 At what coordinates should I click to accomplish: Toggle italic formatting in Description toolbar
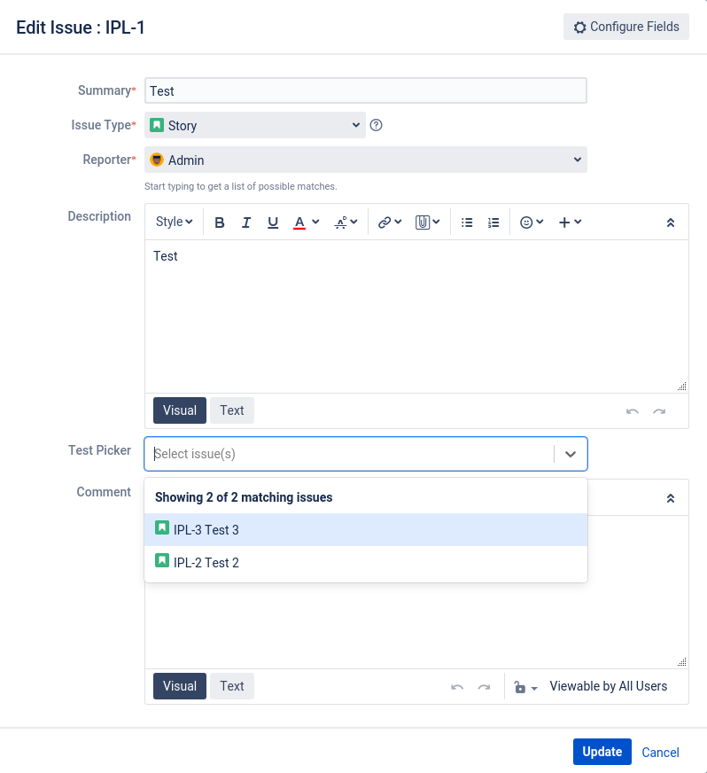coord(245,223)
